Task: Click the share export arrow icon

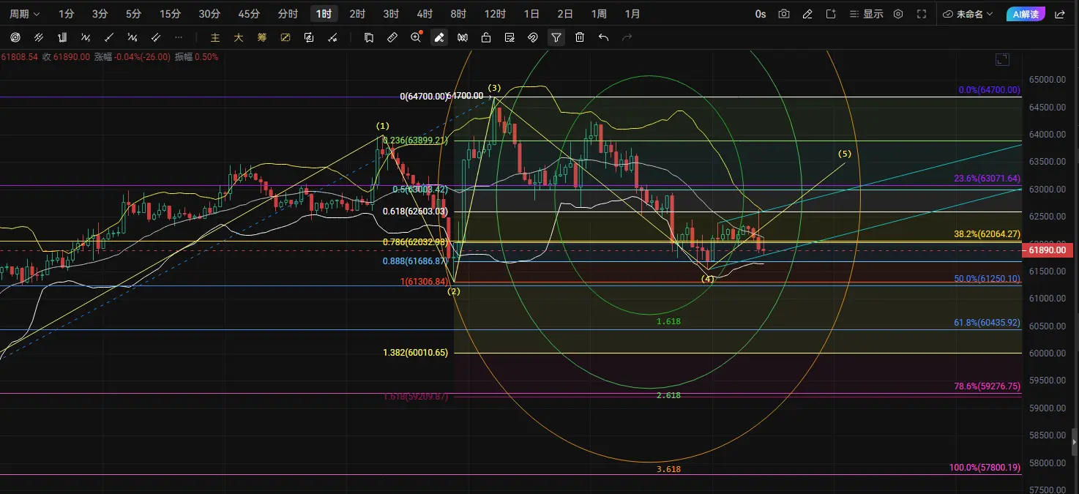Action: pos(1059,14)
